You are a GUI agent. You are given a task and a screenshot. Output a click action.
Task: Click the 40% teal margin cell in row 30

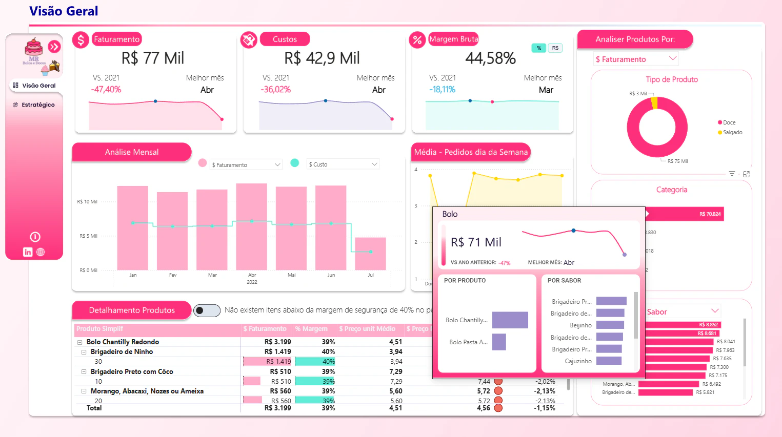click(x=315, y=362)
